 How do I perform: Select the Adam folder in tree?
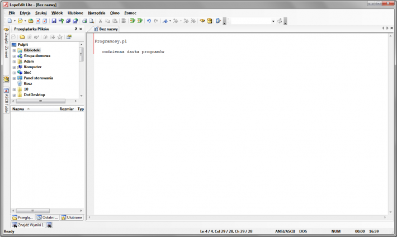pyautogui.click(x=29, y=61)
